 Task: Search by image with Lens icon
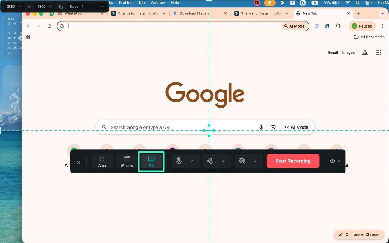coord(273,127)
